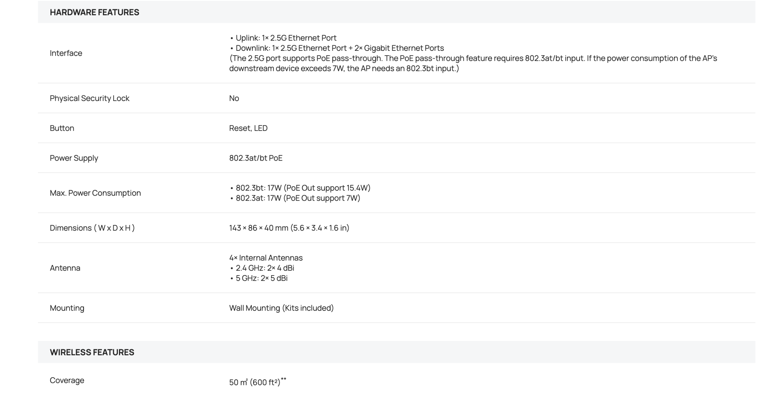Click the Dimensions ( W x D x H ) label
Viewport: 779px width, 395px height.
point(92,228)
